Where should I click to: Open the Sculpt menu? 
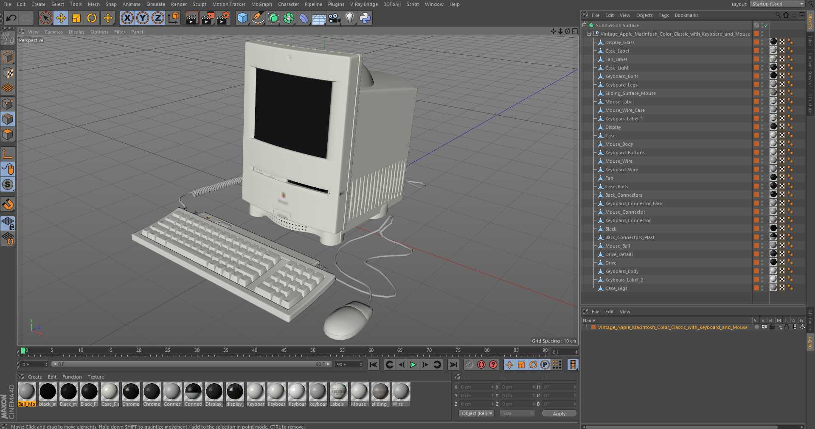pos(200,4)
